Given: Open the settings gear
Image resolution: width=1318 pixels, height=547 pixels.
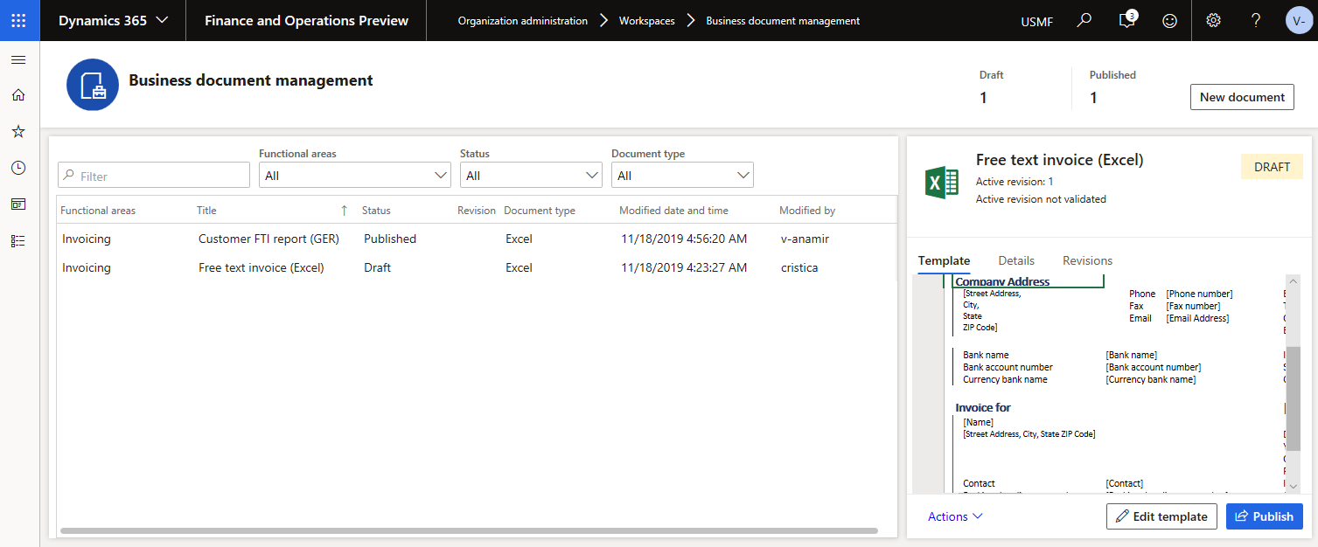Looking at the screenshot, I should 1213,20.
